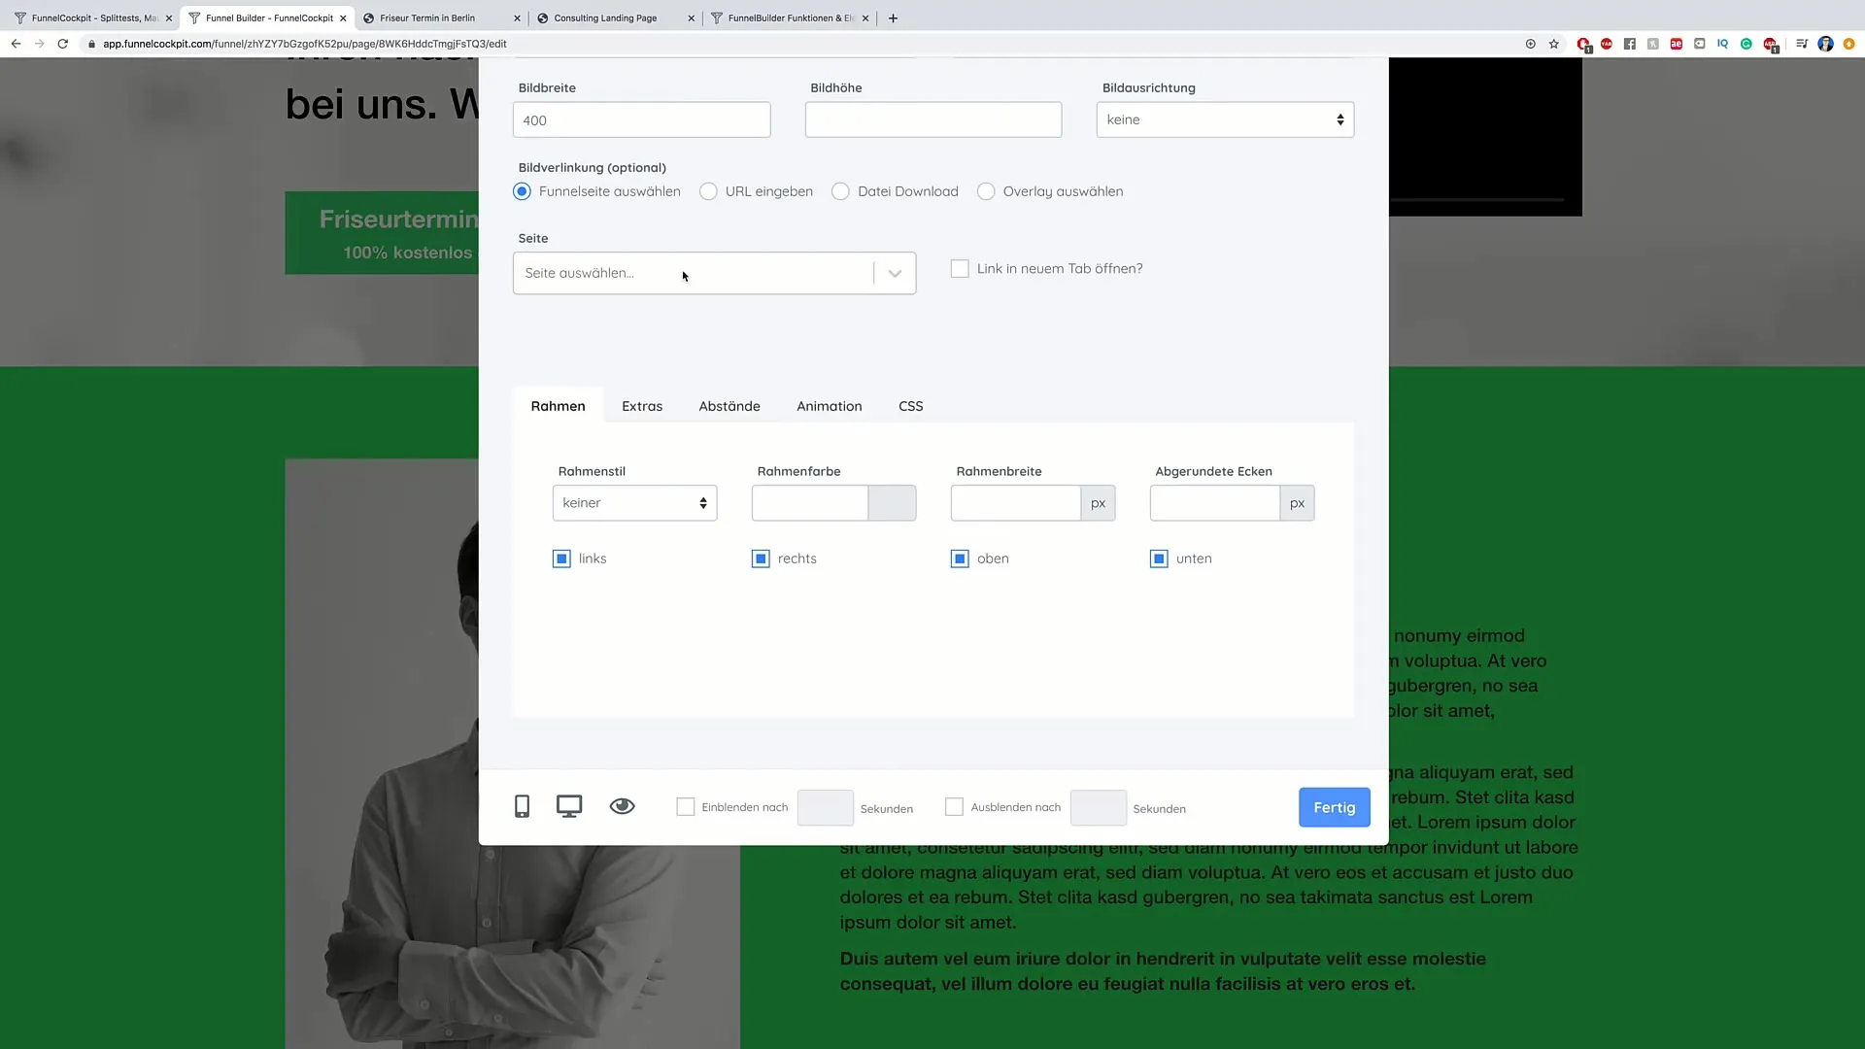Click the Rahmenfarbe text input
This screenshot has width=1865, height=1049.
[x=810, y=503]
